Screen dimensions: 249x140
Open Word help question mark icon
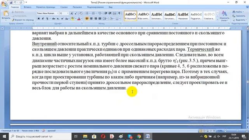tap(247, 7)
